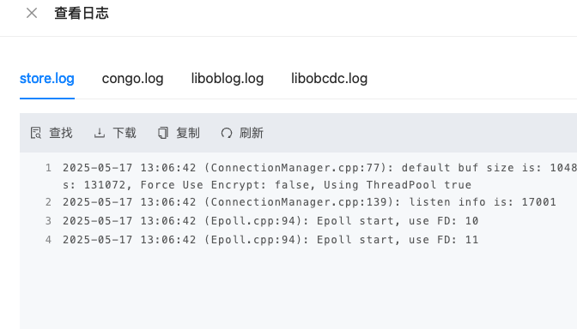
Task: Close the 查看日志 panel with the X
Action: [32, 13]
